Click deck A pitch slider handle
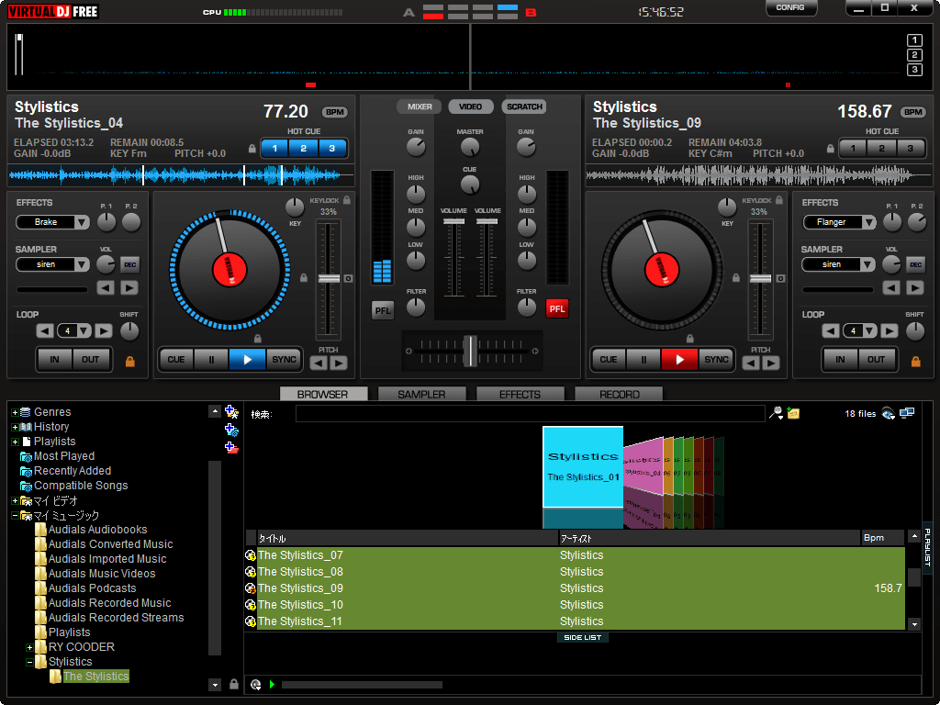Screen dimensions: 940x705 click(329, 279)
